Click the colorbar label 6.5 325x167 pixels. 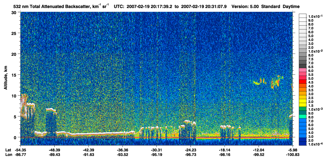(x=311, y=67)
